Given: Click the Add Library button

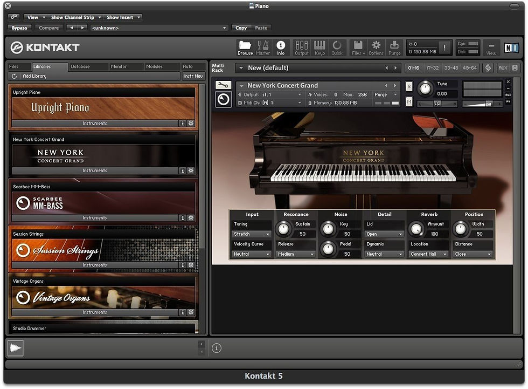Looking at the screenshot, I should pyautogui.click(x=34, y=76).
